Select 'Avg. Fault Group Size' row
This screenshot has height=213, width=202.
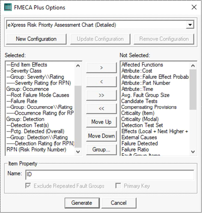click(155, 95)
